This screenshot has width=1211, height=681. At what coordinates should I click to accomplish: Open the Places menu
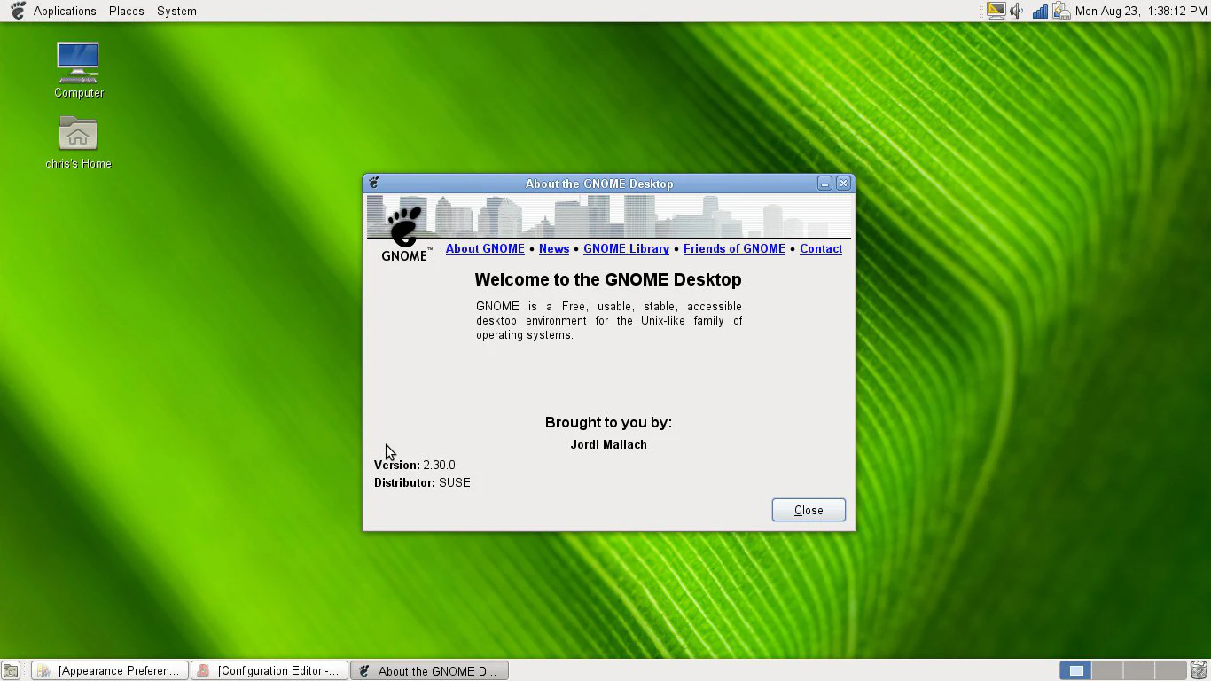pyautogui.click(x=126, y=11)
